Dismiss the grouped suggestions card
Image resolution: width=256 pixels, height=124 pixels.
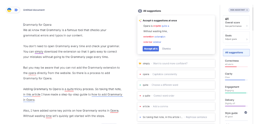(166, 49)
